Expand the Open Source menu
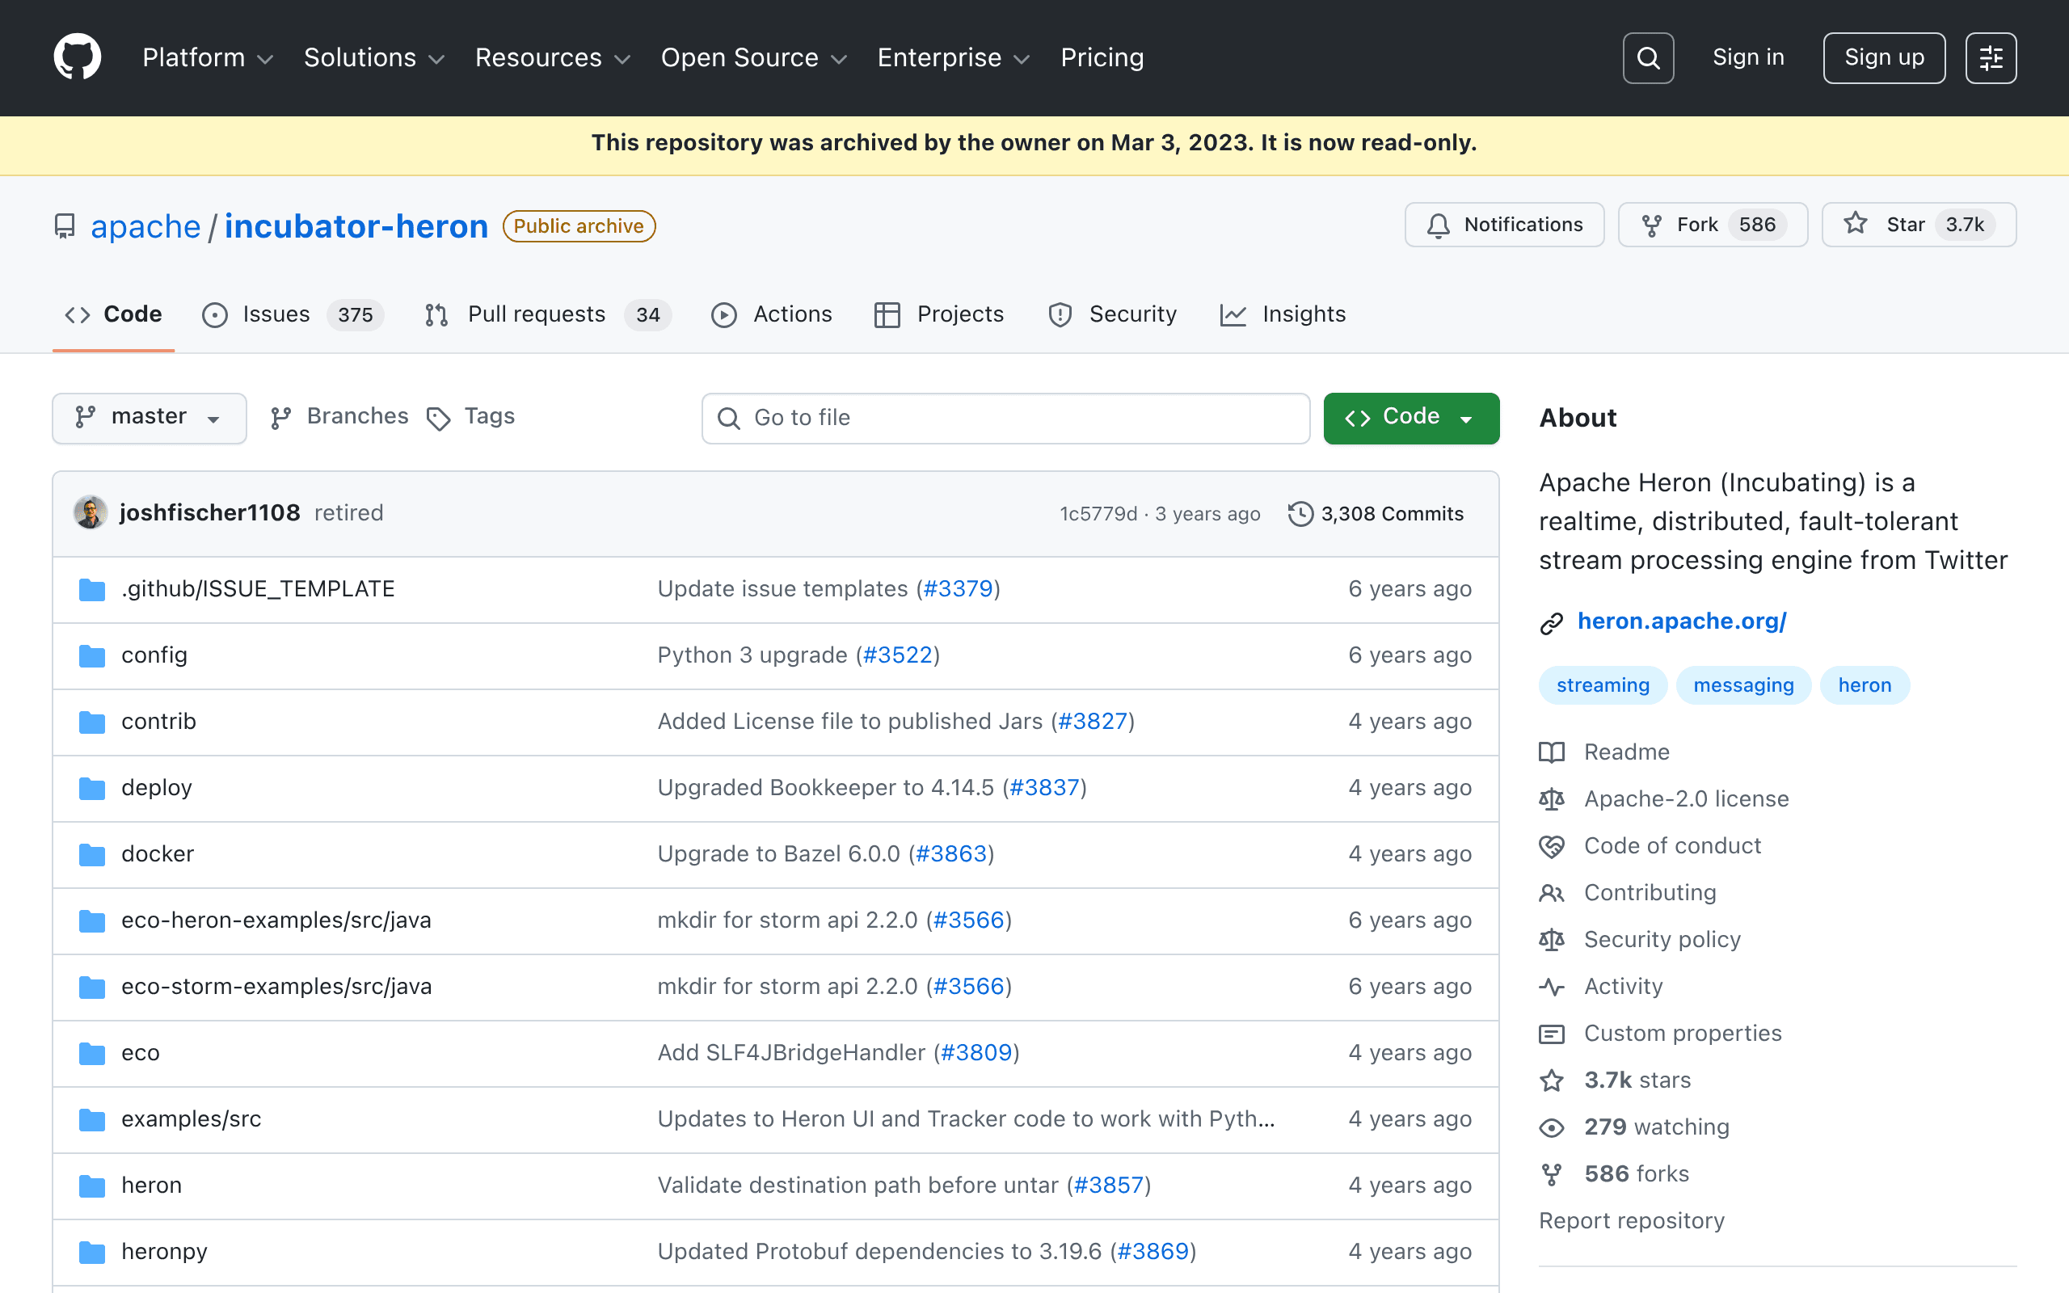 [754, 57]
